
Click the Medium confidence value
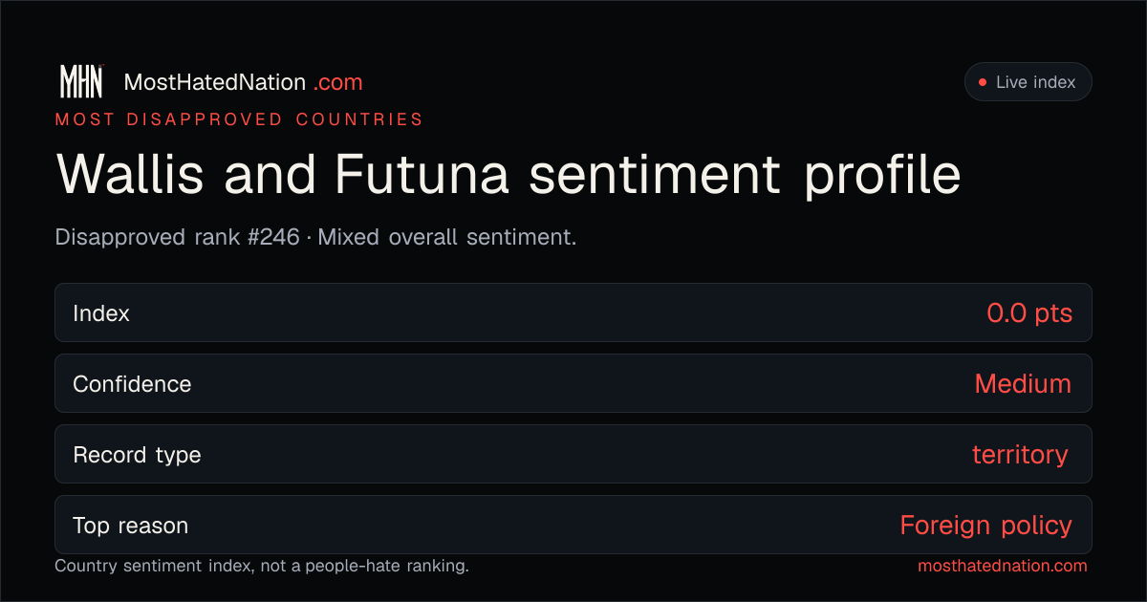coord(1023,384)
